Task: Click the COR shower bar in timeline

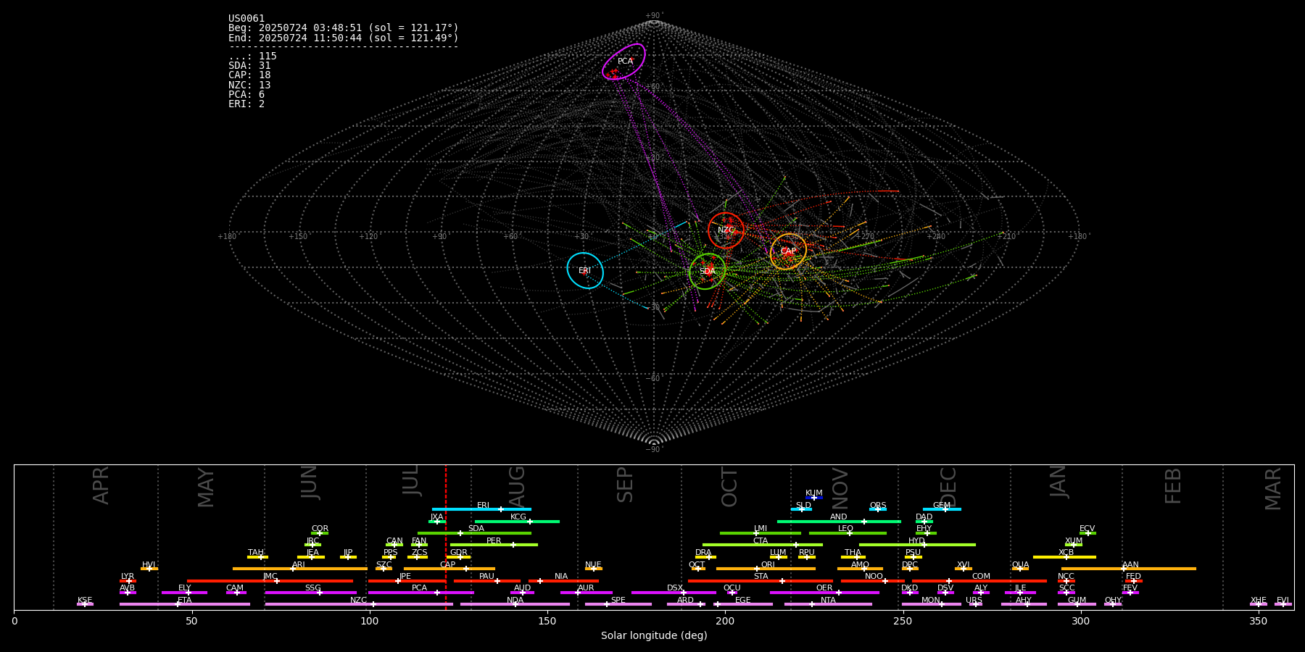Action: (x=320, y=533)
